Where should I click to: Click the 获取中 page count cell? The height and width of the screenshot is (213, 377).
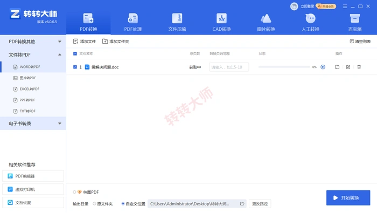[x=195, y=67]
